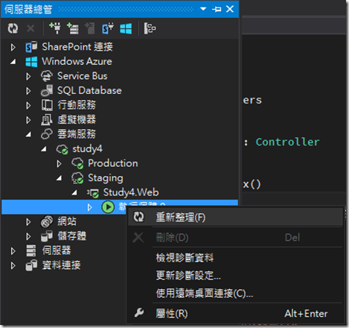Click the green running instance play icon
The image size is (349, 328).
click(x=108, y=207)
